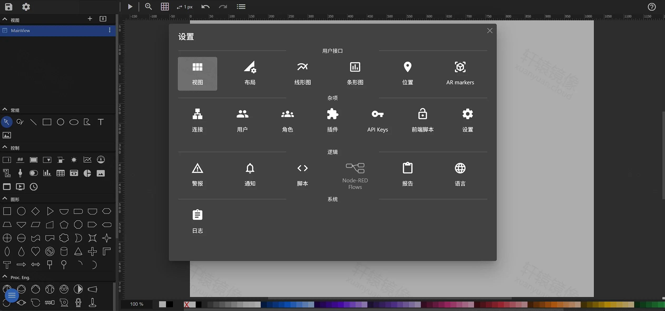Select the text tool in general tools
The height and width of the screenshot is (311, 665).
tap(101, 122)
